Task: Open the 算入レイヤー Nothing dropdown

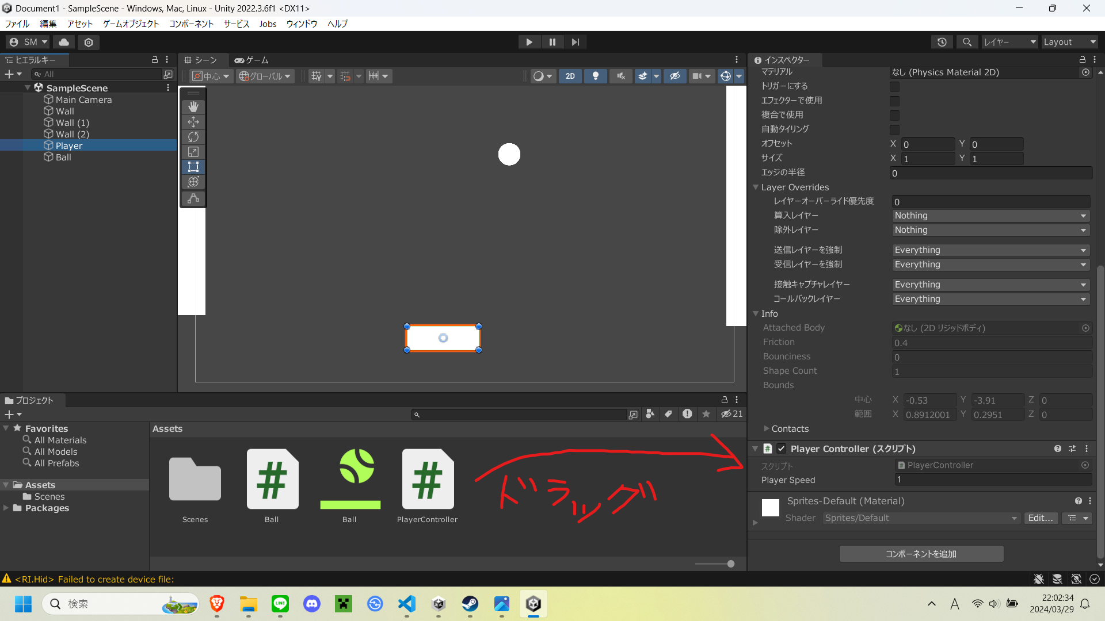Action: 990,216
